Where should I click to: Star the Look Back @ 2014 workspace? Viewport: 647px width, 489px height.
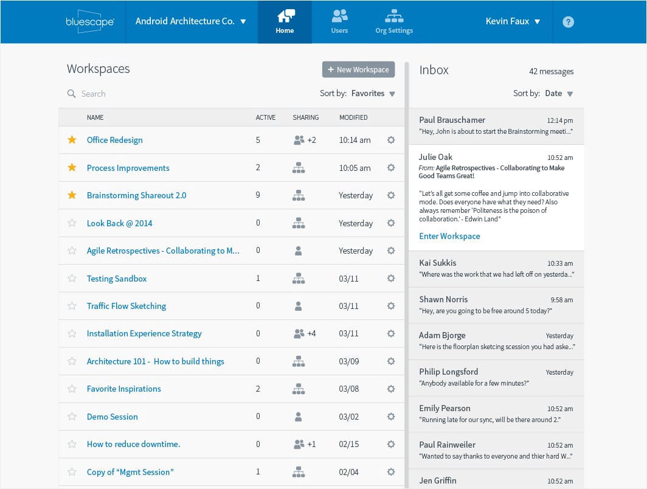pos(72,223)
